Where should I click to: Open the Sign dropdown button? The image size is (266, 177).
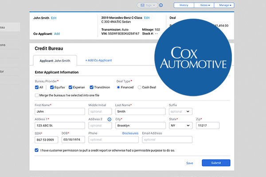[x=148, y=5]
